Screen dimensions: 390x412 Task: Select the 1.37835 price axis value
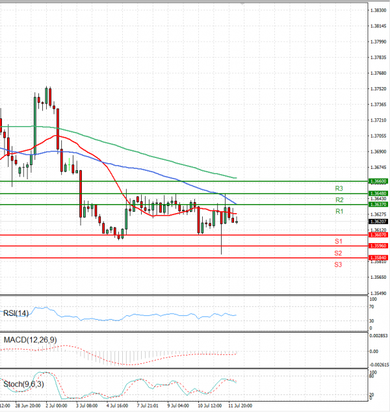pyautogui.click(x=378, y=58)
